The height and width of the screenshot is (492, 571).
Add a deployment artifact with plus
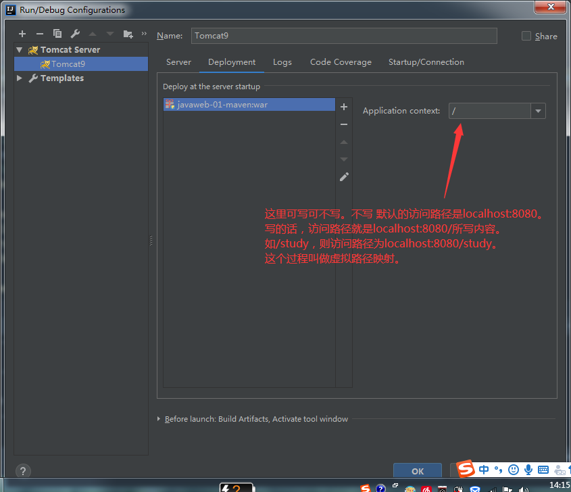[344, 107]
